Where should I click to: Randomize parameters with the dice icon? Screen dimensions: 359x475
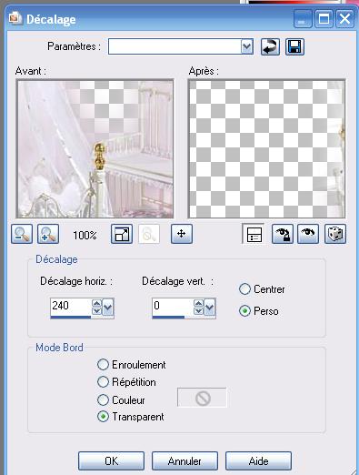(x=335, y=234)
